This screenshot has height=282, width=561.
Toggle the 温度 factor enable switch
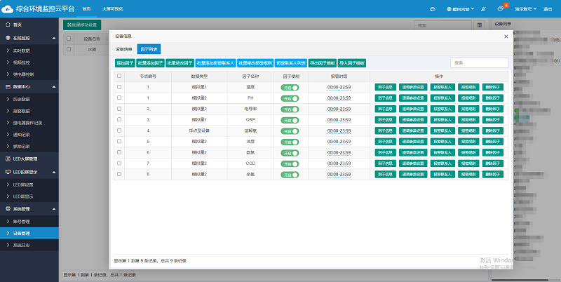(x=290, y=87)
